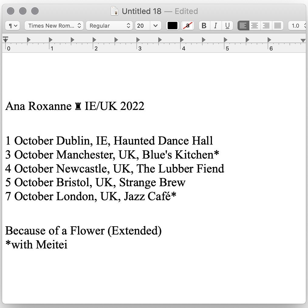Open the black text color swatch
This screenshot has width=308, height=308.
tap(173, 26)
